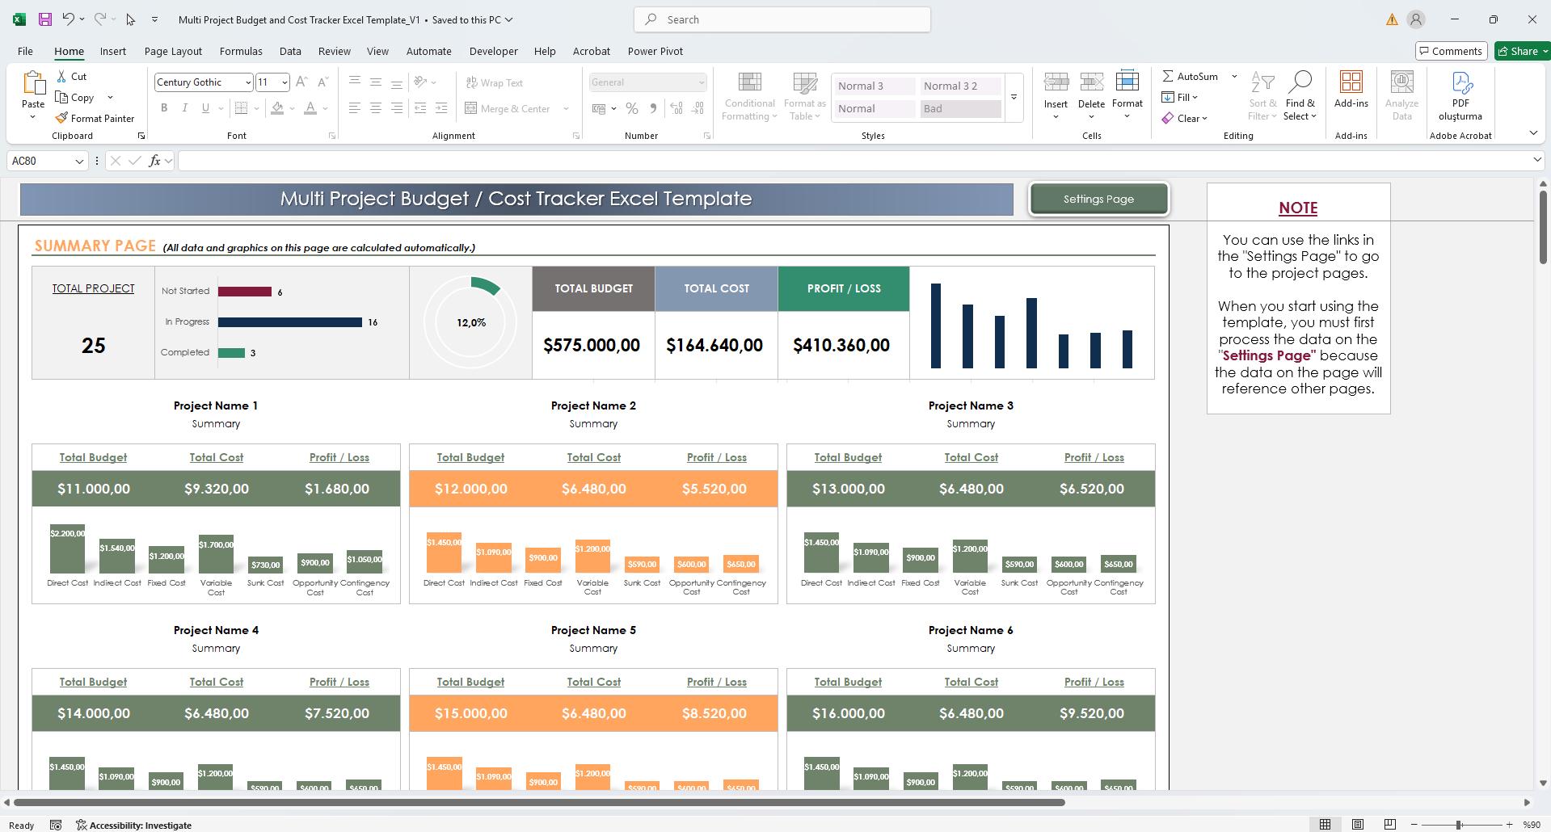Switch to the Formulas tab
This screenshot has width=1551, height=832.
241,51
